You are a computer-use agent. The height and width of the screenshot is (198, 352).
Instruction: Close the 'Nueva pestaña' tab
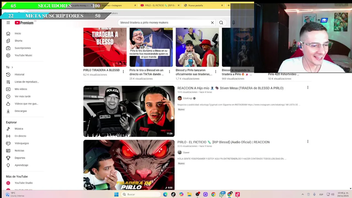coord(222,5)
